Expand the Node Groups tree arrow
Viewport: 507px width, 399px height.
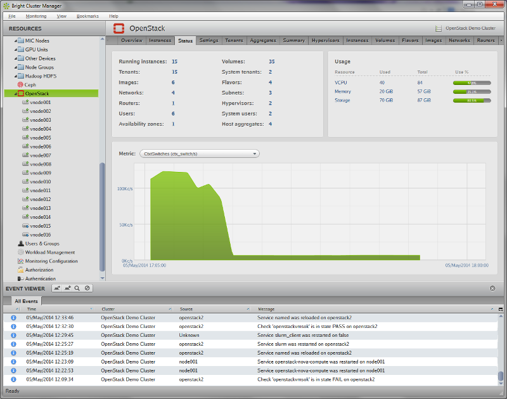point(15,67)
